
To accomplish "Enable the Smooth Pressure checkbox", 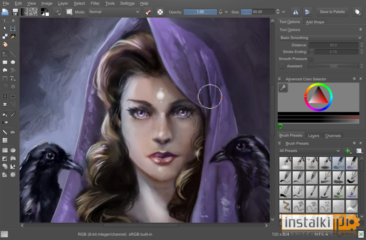I will point(311,59).
